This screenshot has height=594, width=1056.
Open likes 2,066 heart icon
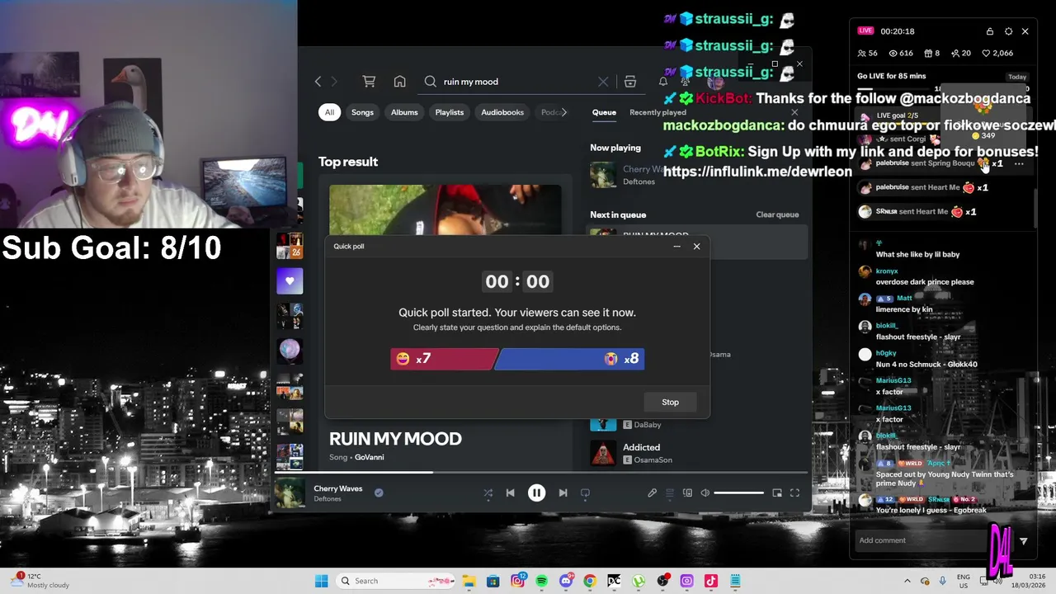click(x=986, y=53)
